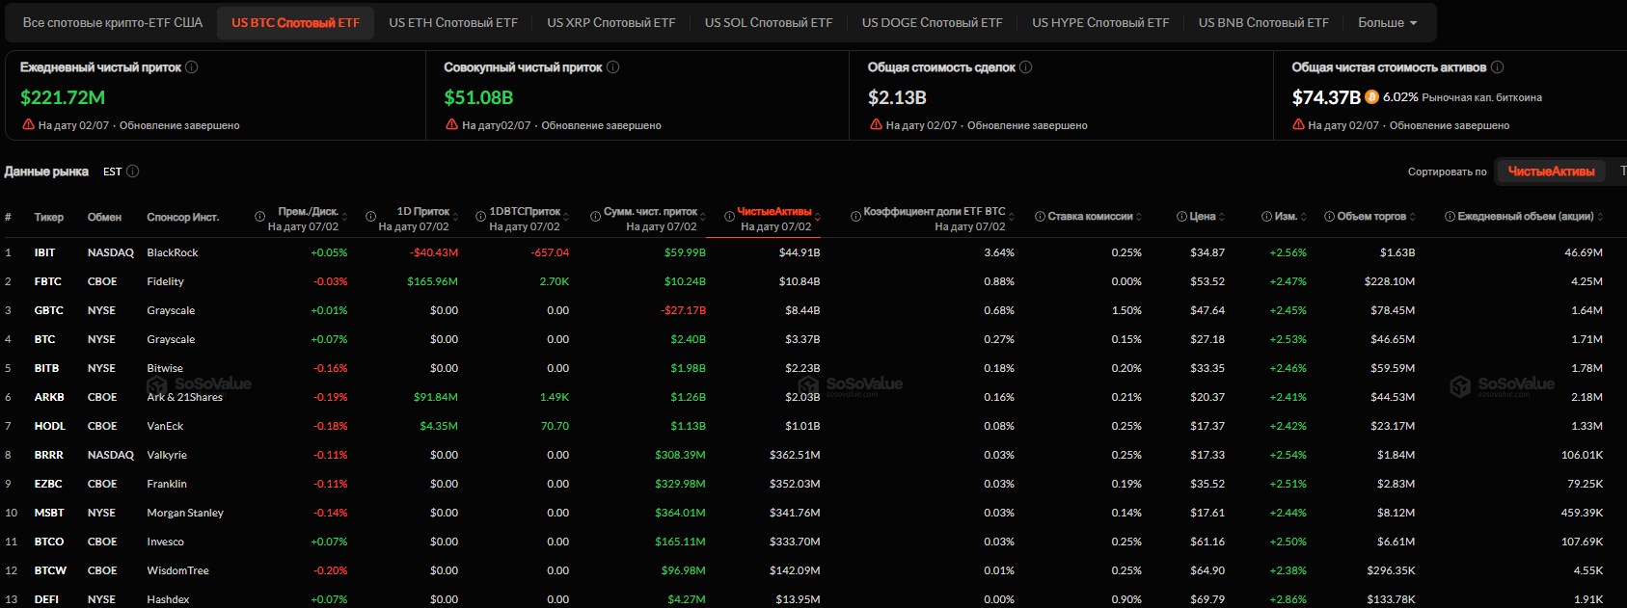Expand the Больше dropdown menu
The image size is (1627, 608).
point(1388,23)
